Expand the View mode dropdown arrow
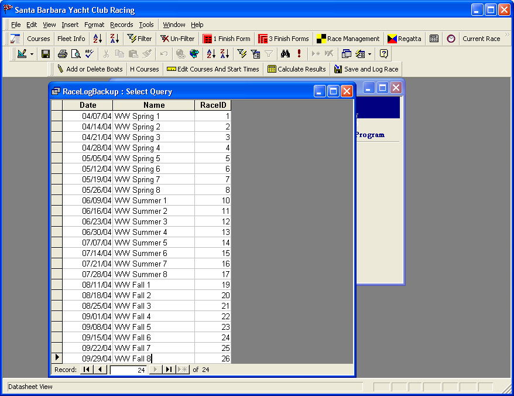The width and height of the screenshot is (514, 396). (32, 54)
